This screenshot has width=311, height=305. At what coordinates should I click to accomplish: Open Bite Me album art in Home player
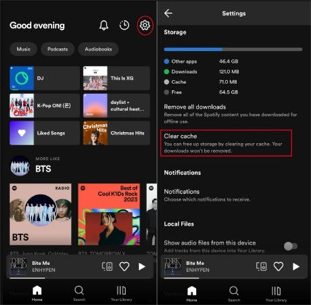point(18,266)
